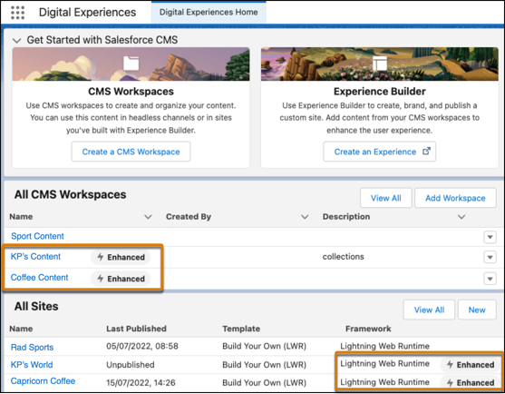Click the Framework column header
The width and height of the screenshot is (505, 394).
tap(368, 329)
